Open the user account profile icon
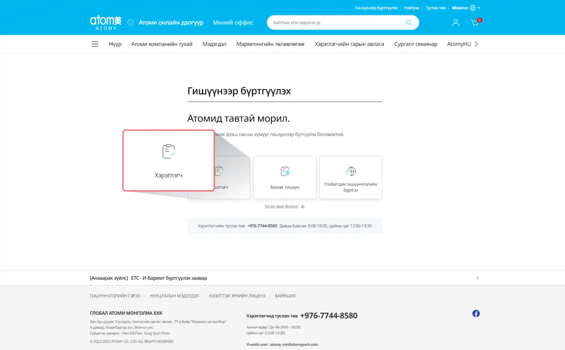The width and height of the screenshot is (565, 350). pyautogui.click(x=456, y=23)
